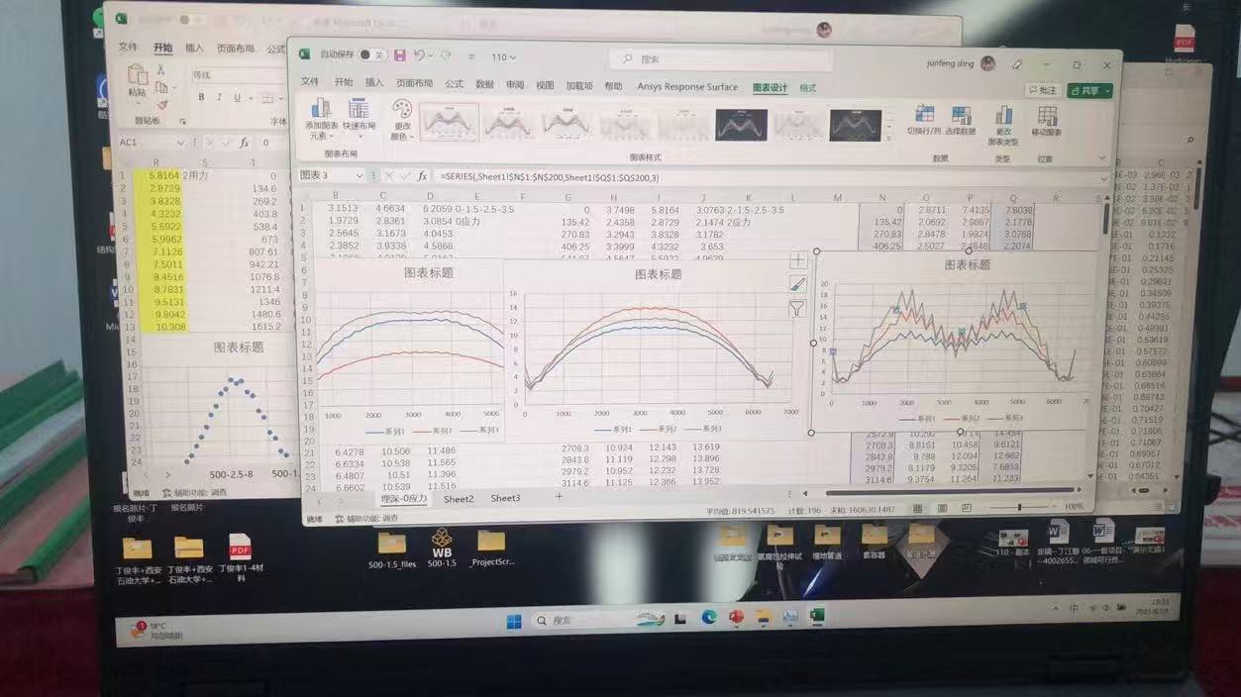Open the font name box in back window
1241x697 pixels.
(x=238, y=75)
